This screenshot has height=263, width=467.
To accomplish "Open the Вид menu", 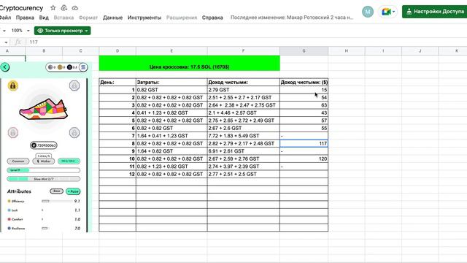I will point(44,18).
